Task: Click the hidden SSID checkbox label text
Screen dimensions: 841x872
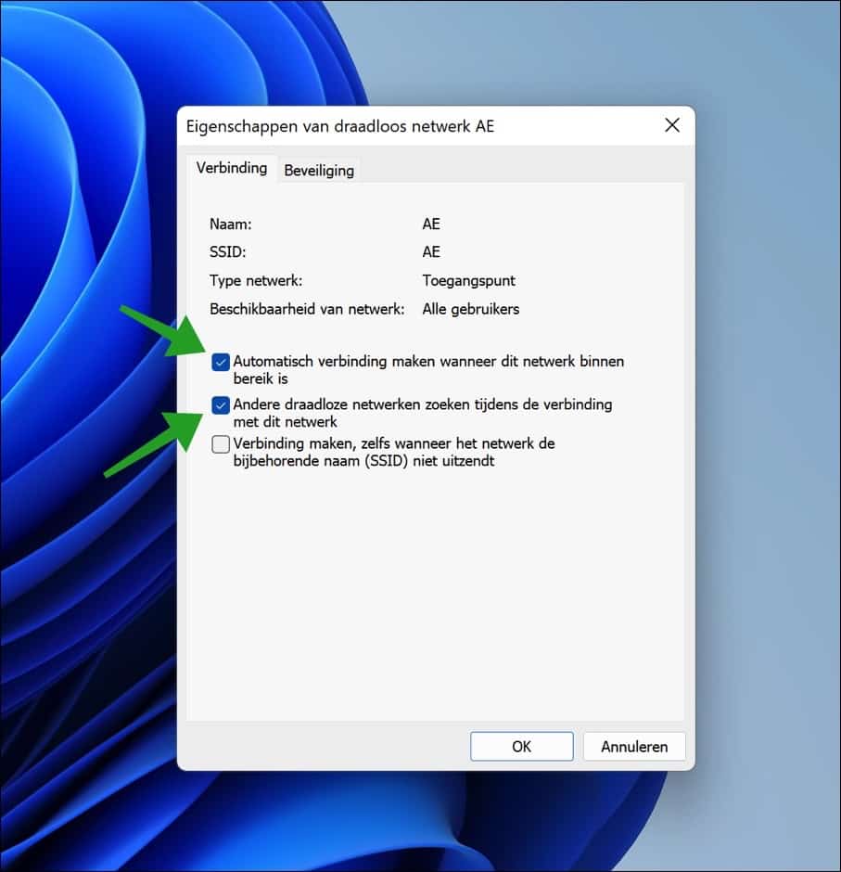Action: coord(394,444)
